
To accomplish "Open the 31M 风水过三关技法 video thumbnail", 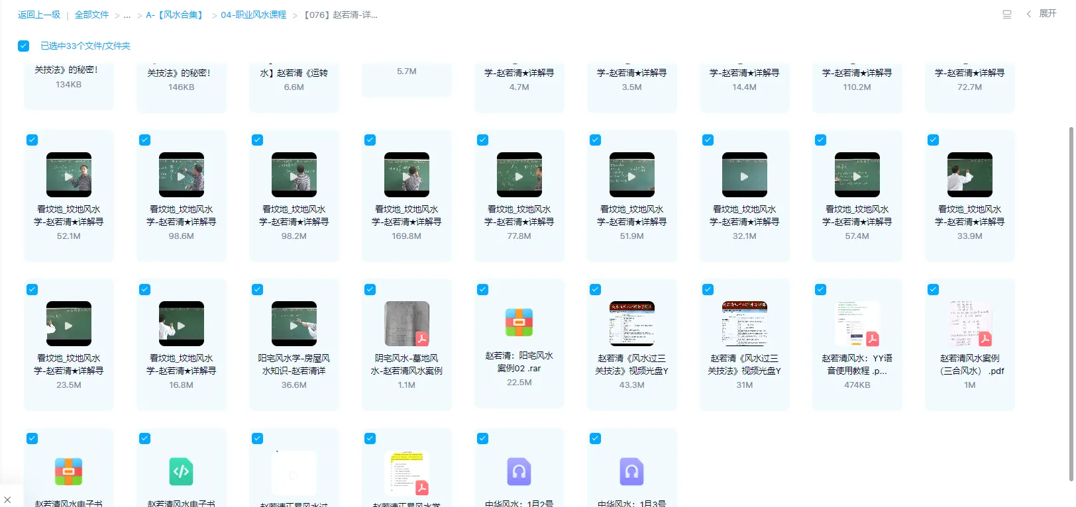I will tap(745, 324).
